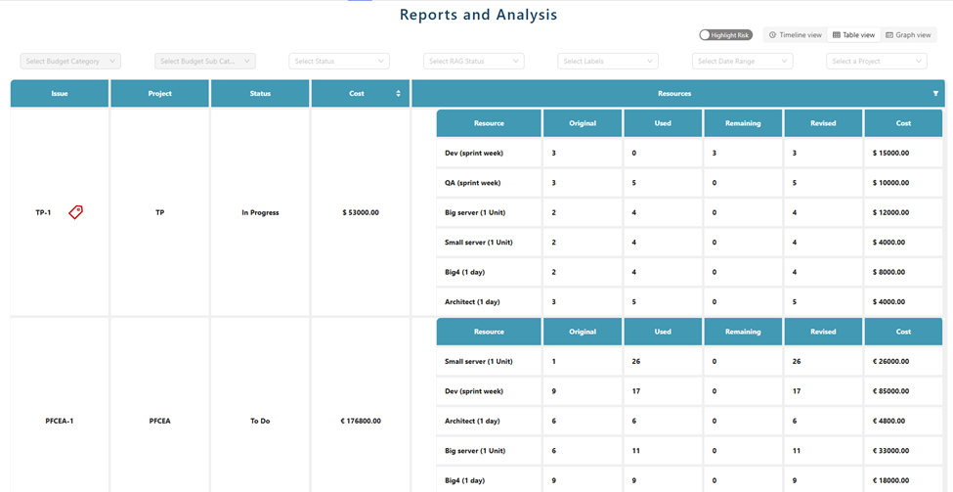Switch to Graph view
Screen dimensions: 953x492
pyautogui.click(x=908, y=35)
